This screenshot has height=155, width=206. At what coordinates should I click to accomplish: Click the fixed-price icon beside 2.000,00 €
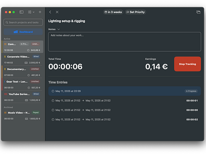click(26, 63)
